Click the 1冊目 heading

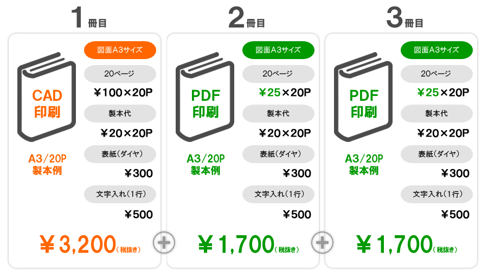point(89,18)
